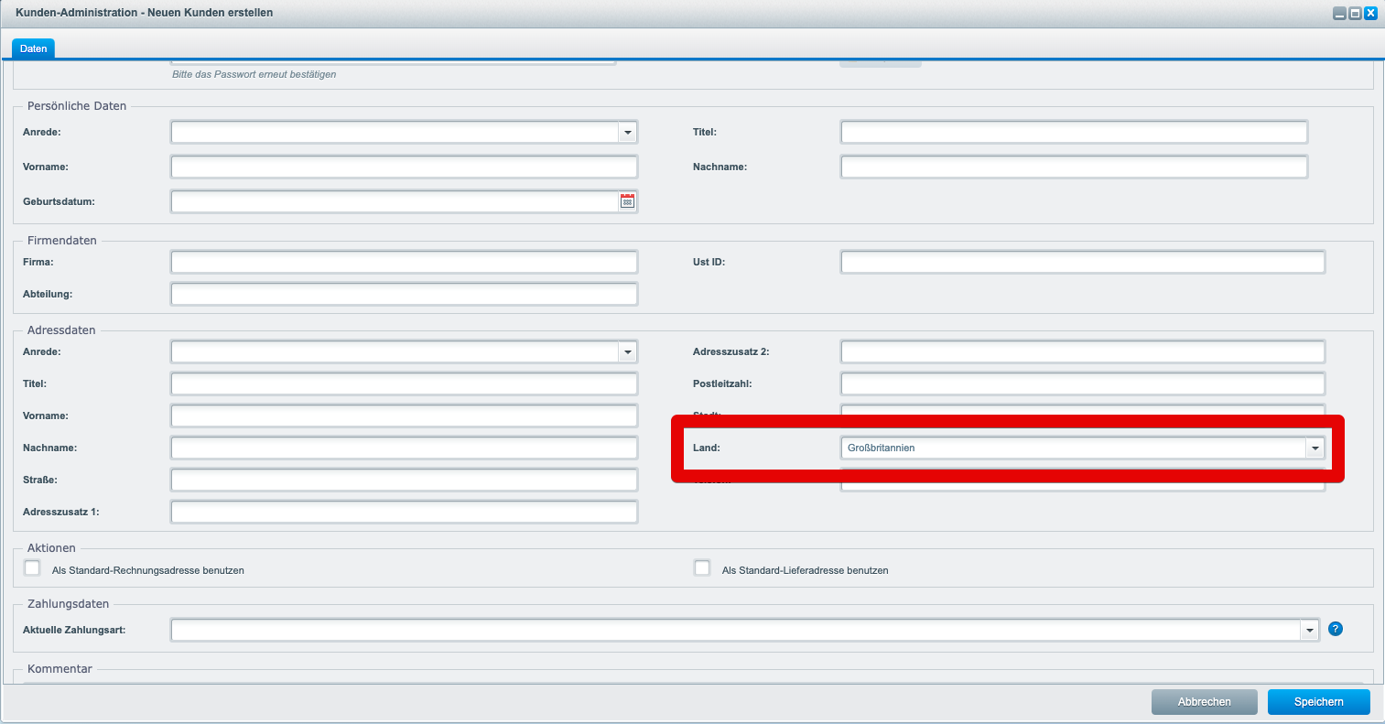
Task: Click the Firma input field
Action: [x=404, y=262]
